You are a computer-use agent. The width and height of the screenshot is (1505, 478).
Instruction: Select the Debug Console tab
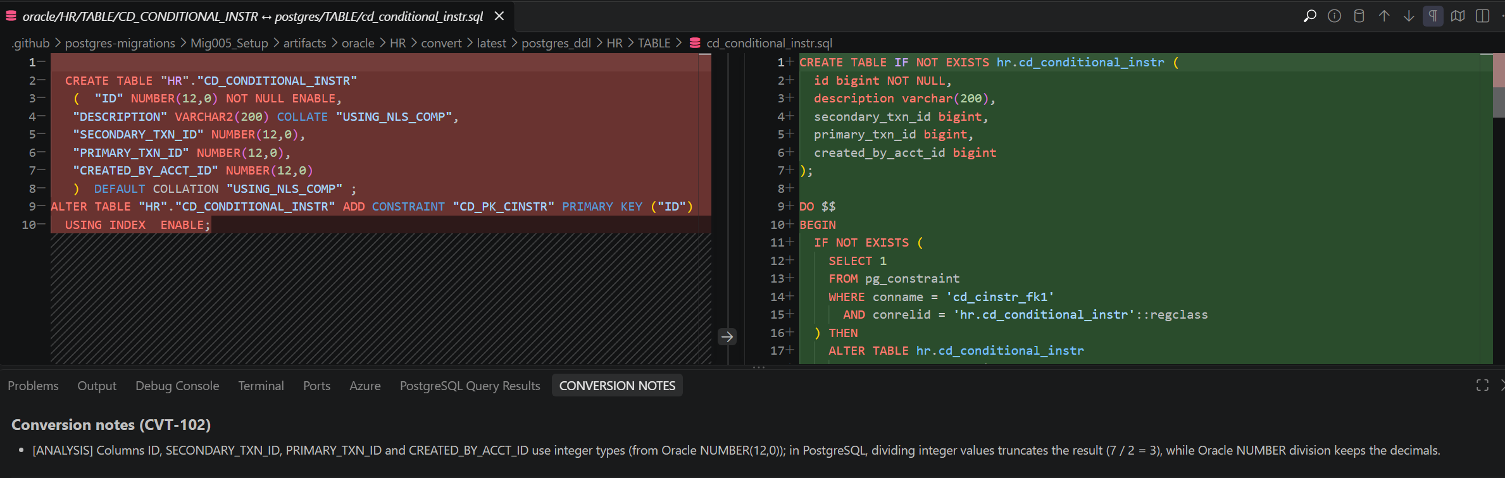[x=177, y=386]
